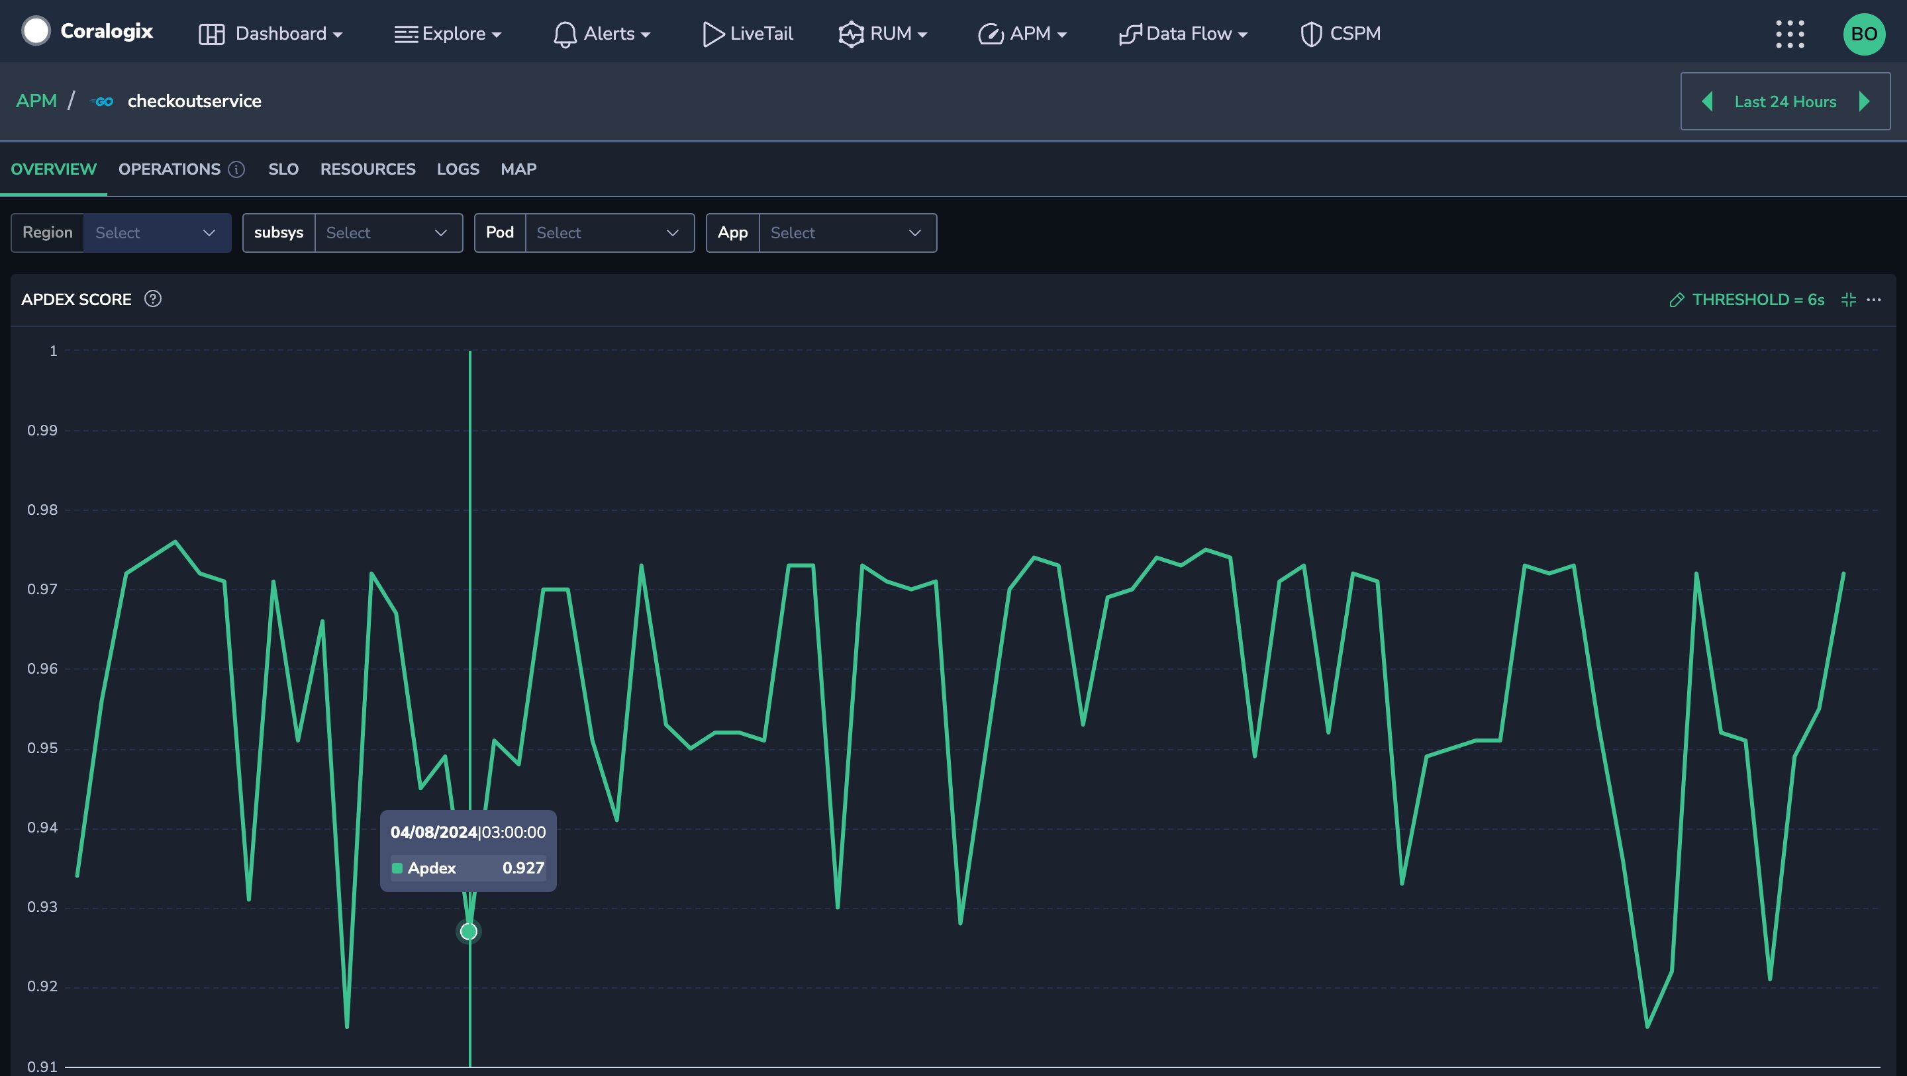
Task: Open the Alerts menu
Action: tap(601, 34)
